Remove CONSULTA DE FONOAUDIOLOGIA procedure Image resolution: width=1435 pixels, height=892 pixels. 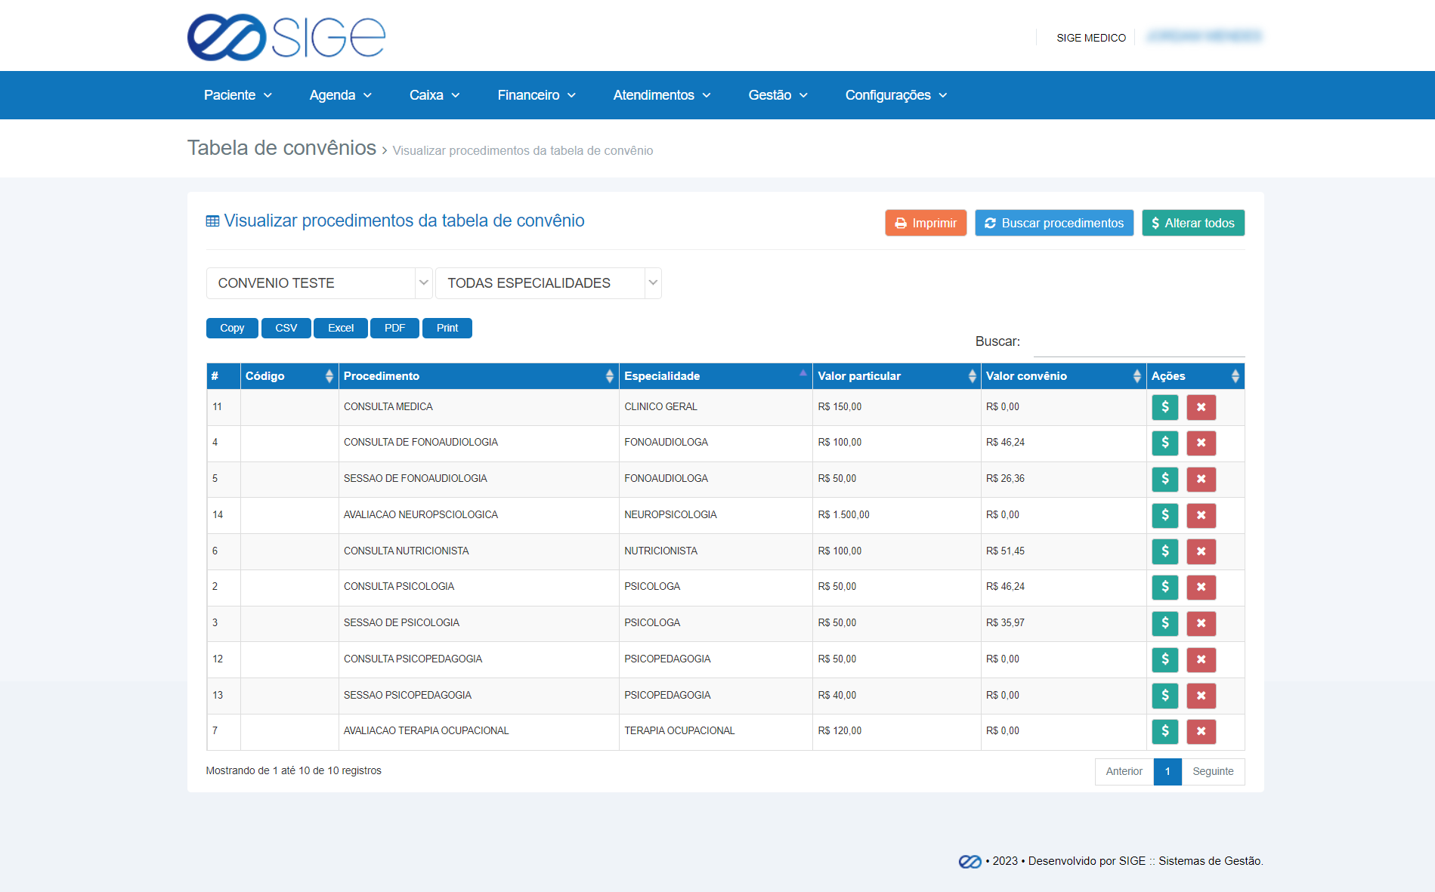[x=1201, y=443]
